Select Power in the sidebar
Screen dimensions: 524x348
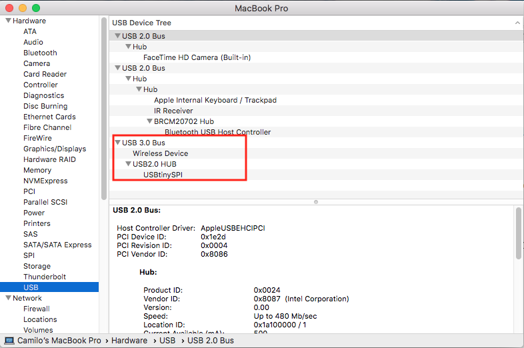34,213
